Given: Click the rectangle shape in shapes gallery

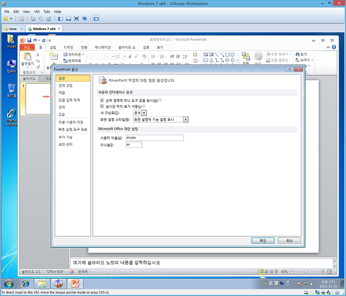Looking at the screenshot, I should 227,55.
